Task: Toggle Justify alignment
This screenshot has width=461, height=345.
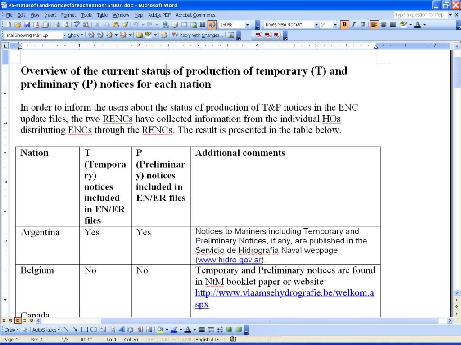Action: coord(393,25)
